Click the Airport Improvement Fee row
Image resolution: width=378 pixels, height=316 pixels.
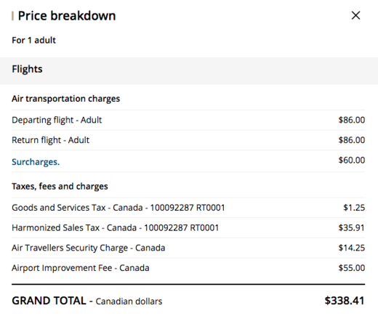(x=188, y=268)
